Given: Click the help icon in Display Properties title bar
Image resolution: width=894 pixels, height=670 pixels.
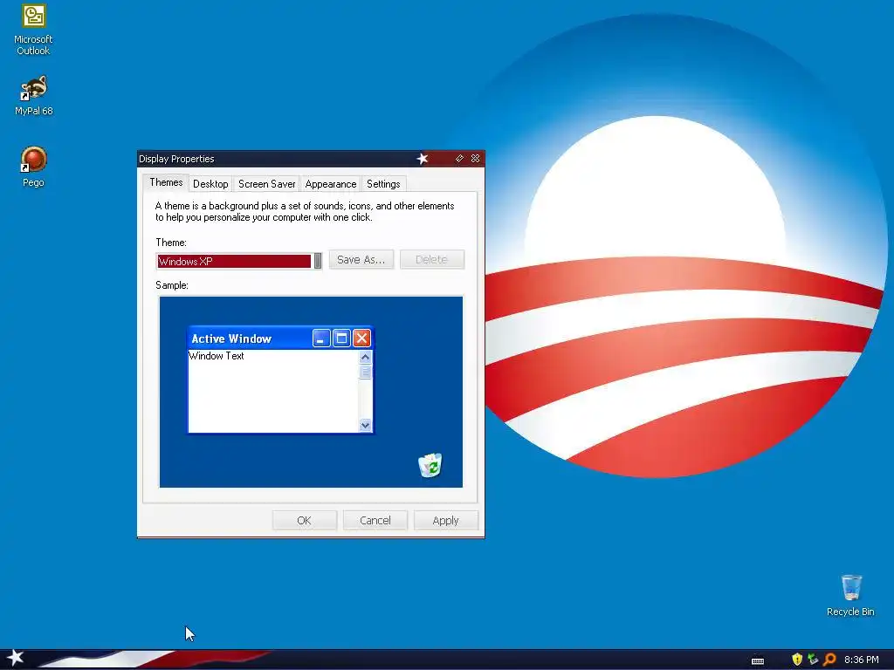Looking at the screenshot, I should pos(459,159).
